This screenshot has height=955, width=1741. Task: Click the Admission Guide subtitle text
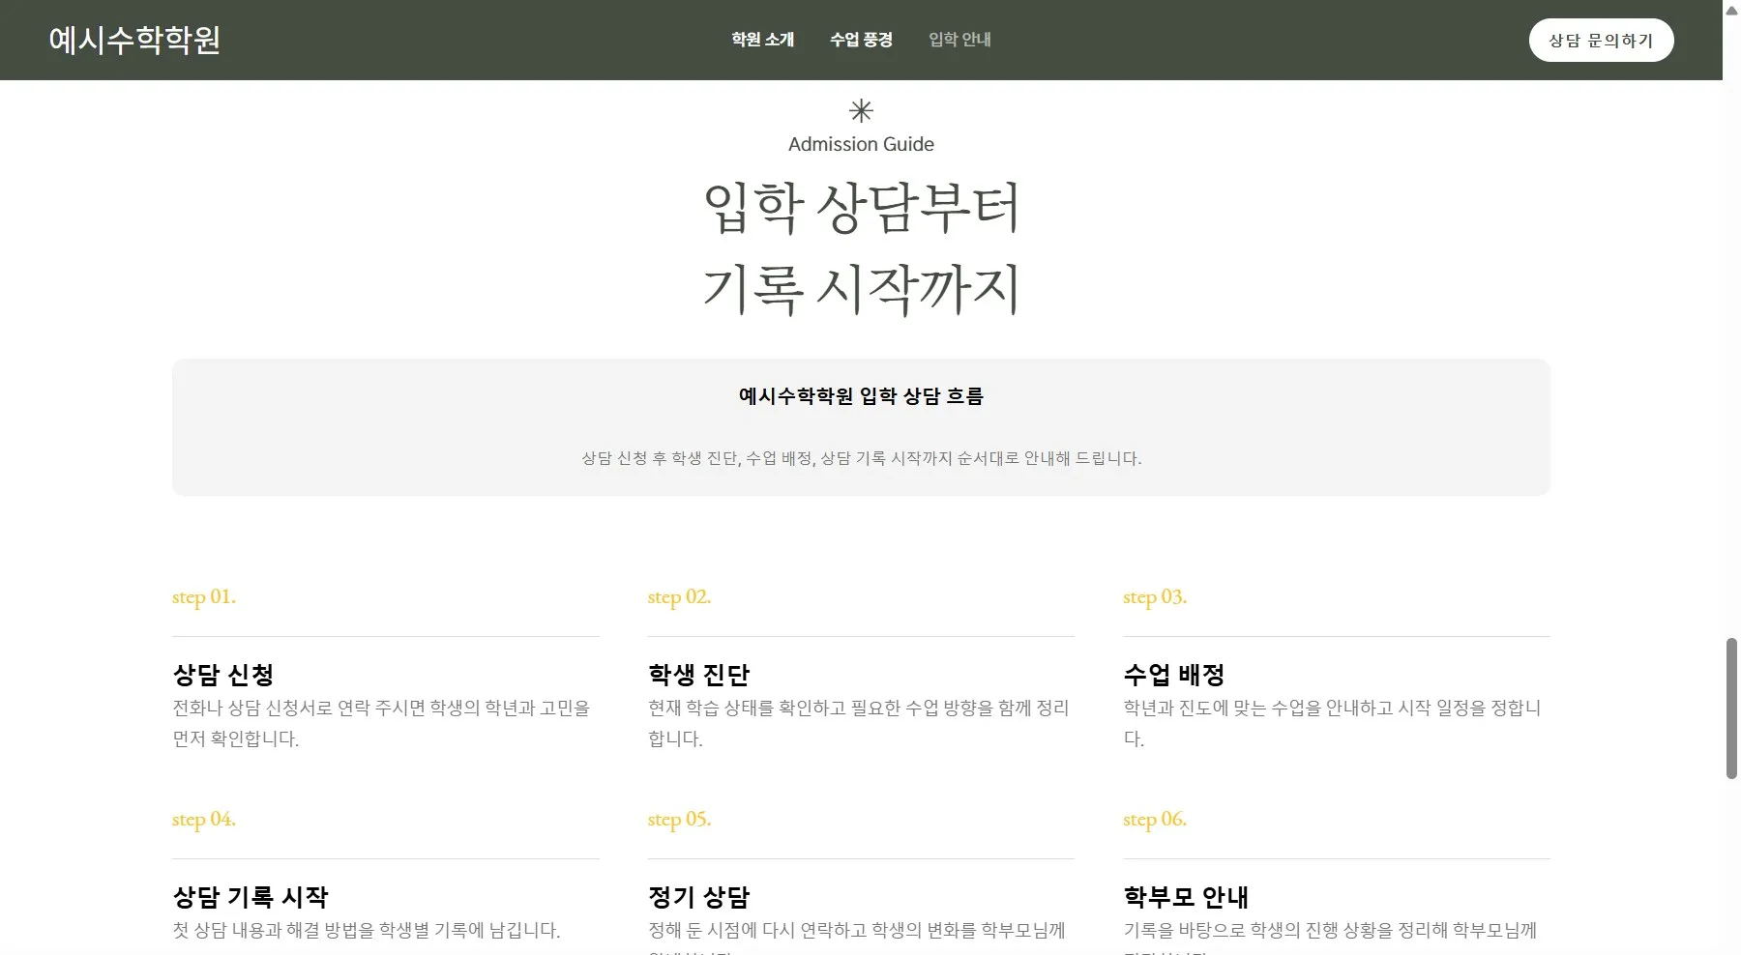point(861,144)
